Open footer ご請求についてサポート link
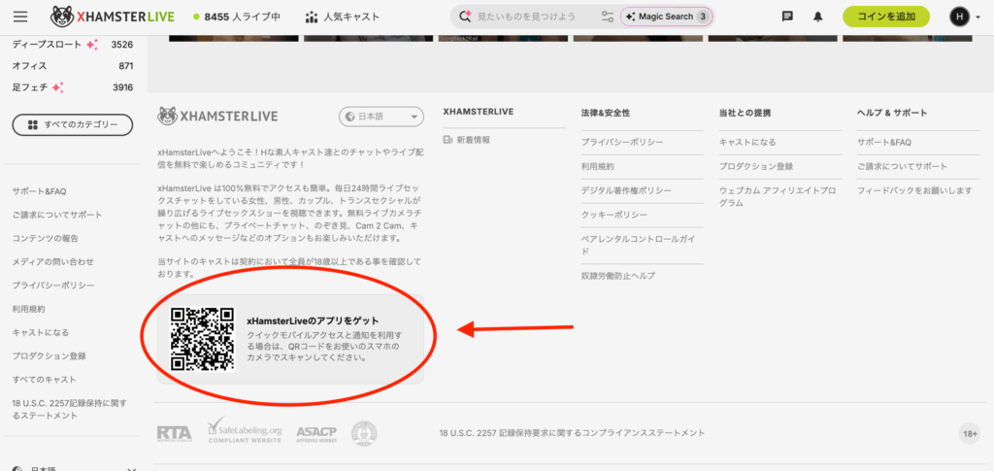The height and width of the screenshot is (471, 994). tap(902, 167)
